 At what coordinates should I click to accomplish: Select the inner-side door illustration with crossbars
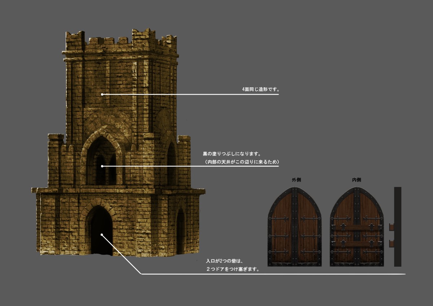pyautogui.click(x=357, y=227)
